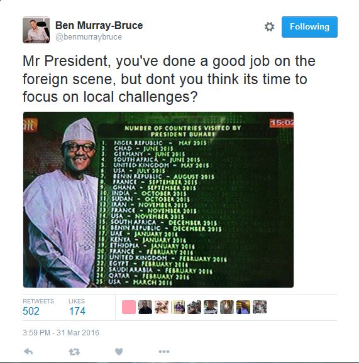Visit @benmurraybruce handle link
Viewport: 359px width, 363px height.
[89, 37]
